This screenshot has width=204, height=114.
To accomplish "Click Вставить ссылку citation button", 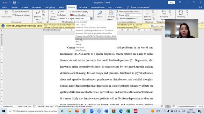I will pos(111,16).
